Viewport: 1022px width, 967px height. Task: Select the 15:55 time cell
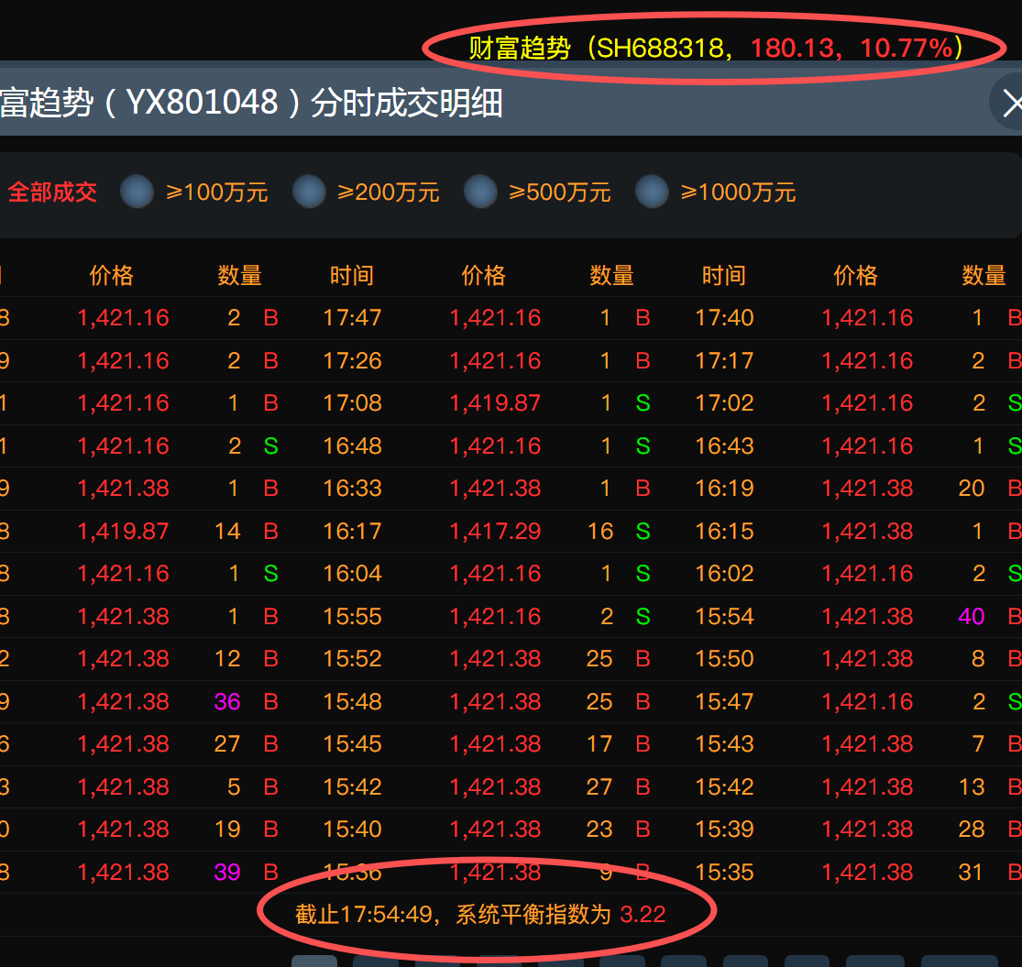click(353, 617)
